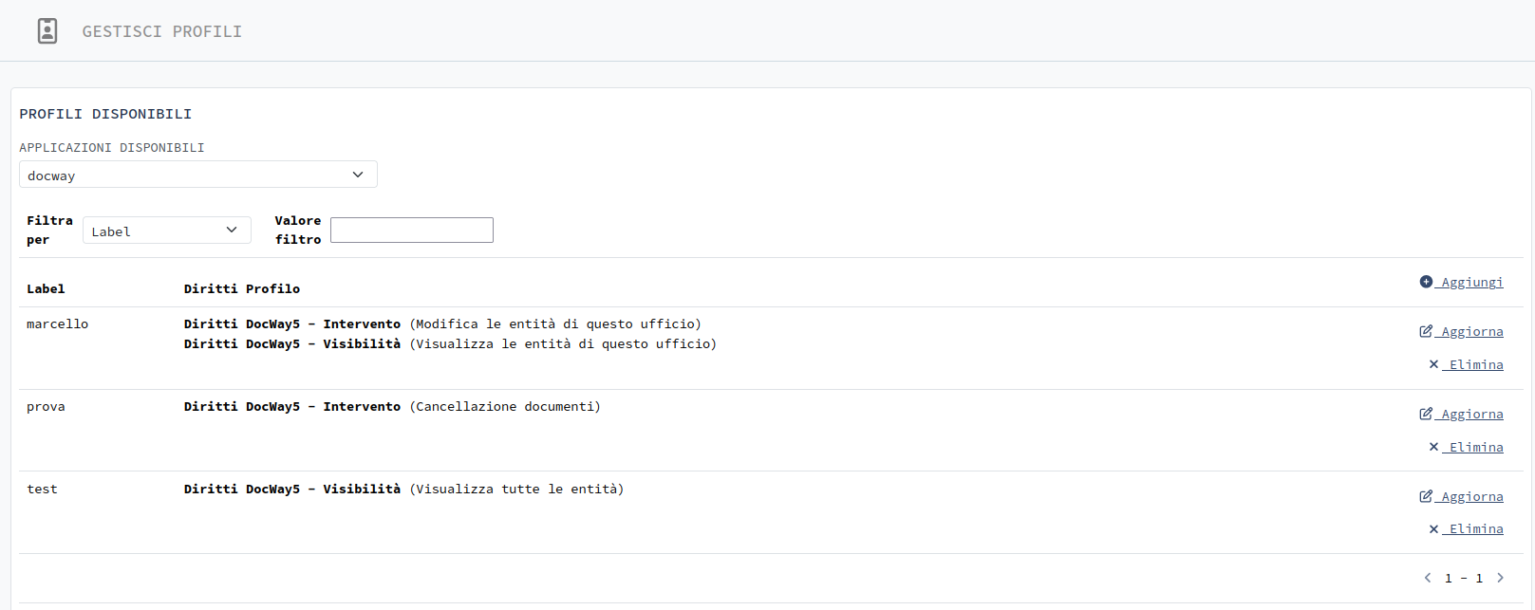Screen dimensions: 1535x610
Task: Click the X delete icon for marcello
Action: (x=1433, y=364)
